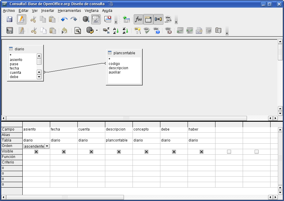
Task: Uncheck Visible for fecha column
Action: pyautogui.click(x=64, y=152)
